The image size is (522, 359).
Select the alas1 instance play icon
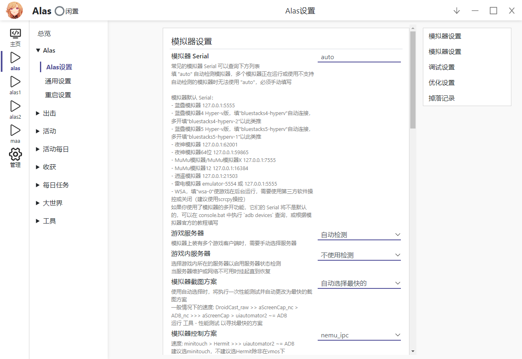15,82
